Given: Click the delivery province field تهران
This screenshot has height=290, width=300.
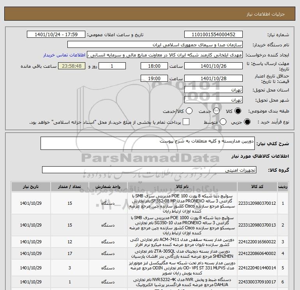Looking at the screenshot, I should click(214, 90).
